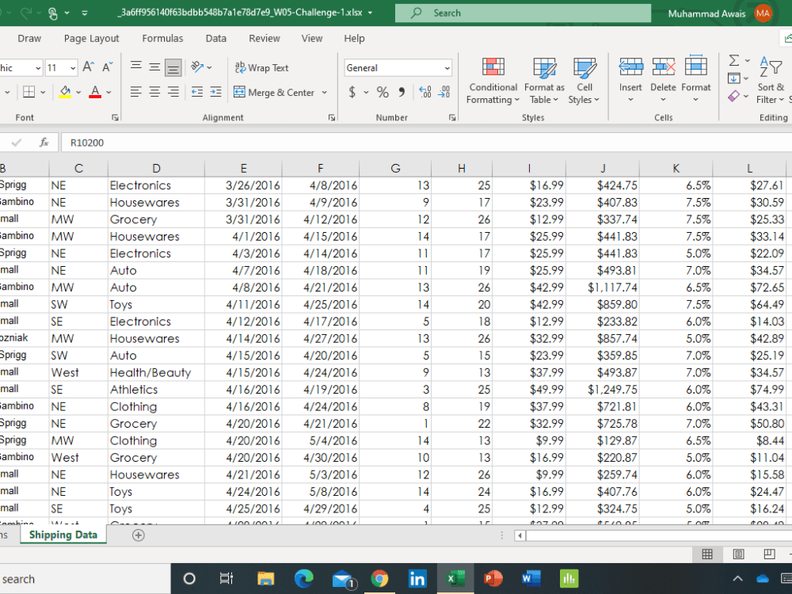This screenshot has width=792, height=594.
Task: Switch to Normal view
Action: pyautogui.click(x=707, y=554)
